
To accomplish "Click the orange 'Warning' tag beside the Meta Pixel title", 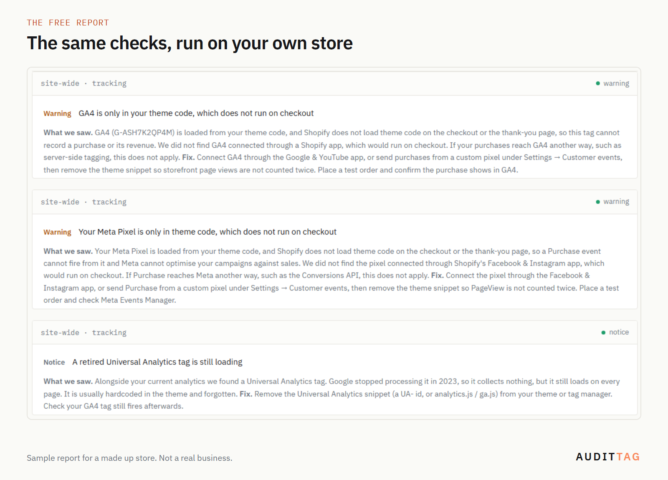I will [x=57, y=232].
